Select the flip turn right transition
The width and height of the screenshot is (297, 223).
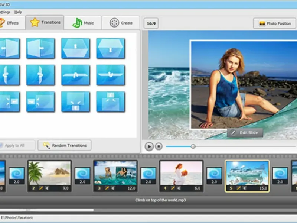[40, 75]
